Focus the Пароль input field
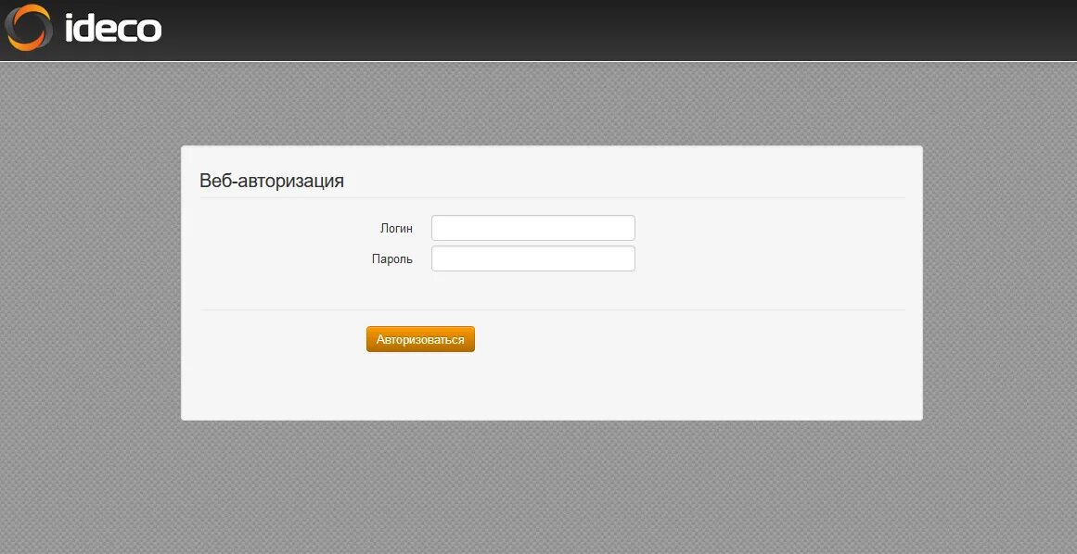The image size is (1077, 554). pyautogui.click(x=533, y=258)
